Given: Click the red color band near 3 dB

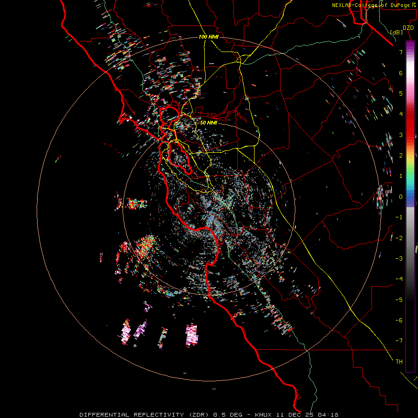Looking at the screenshot, I should 410,133.
